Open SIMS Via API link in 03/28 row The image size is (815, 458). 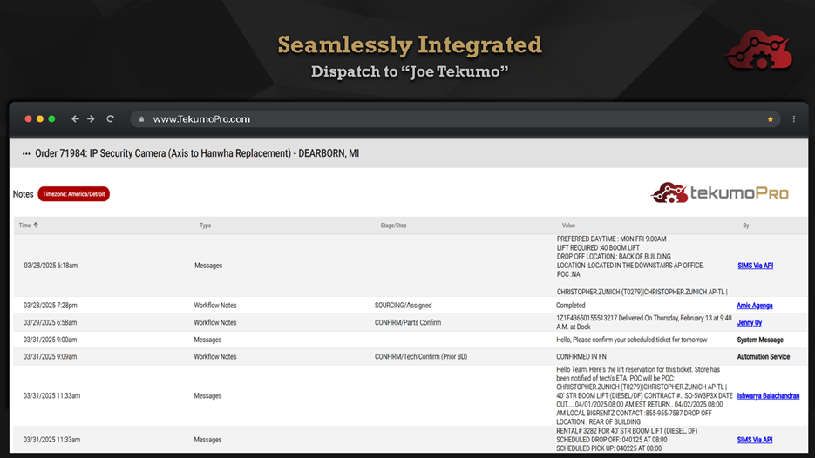755,266
